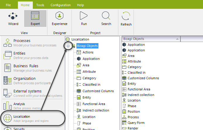
Task: Select Entity in right list
Action: click(x=132, y=84)
